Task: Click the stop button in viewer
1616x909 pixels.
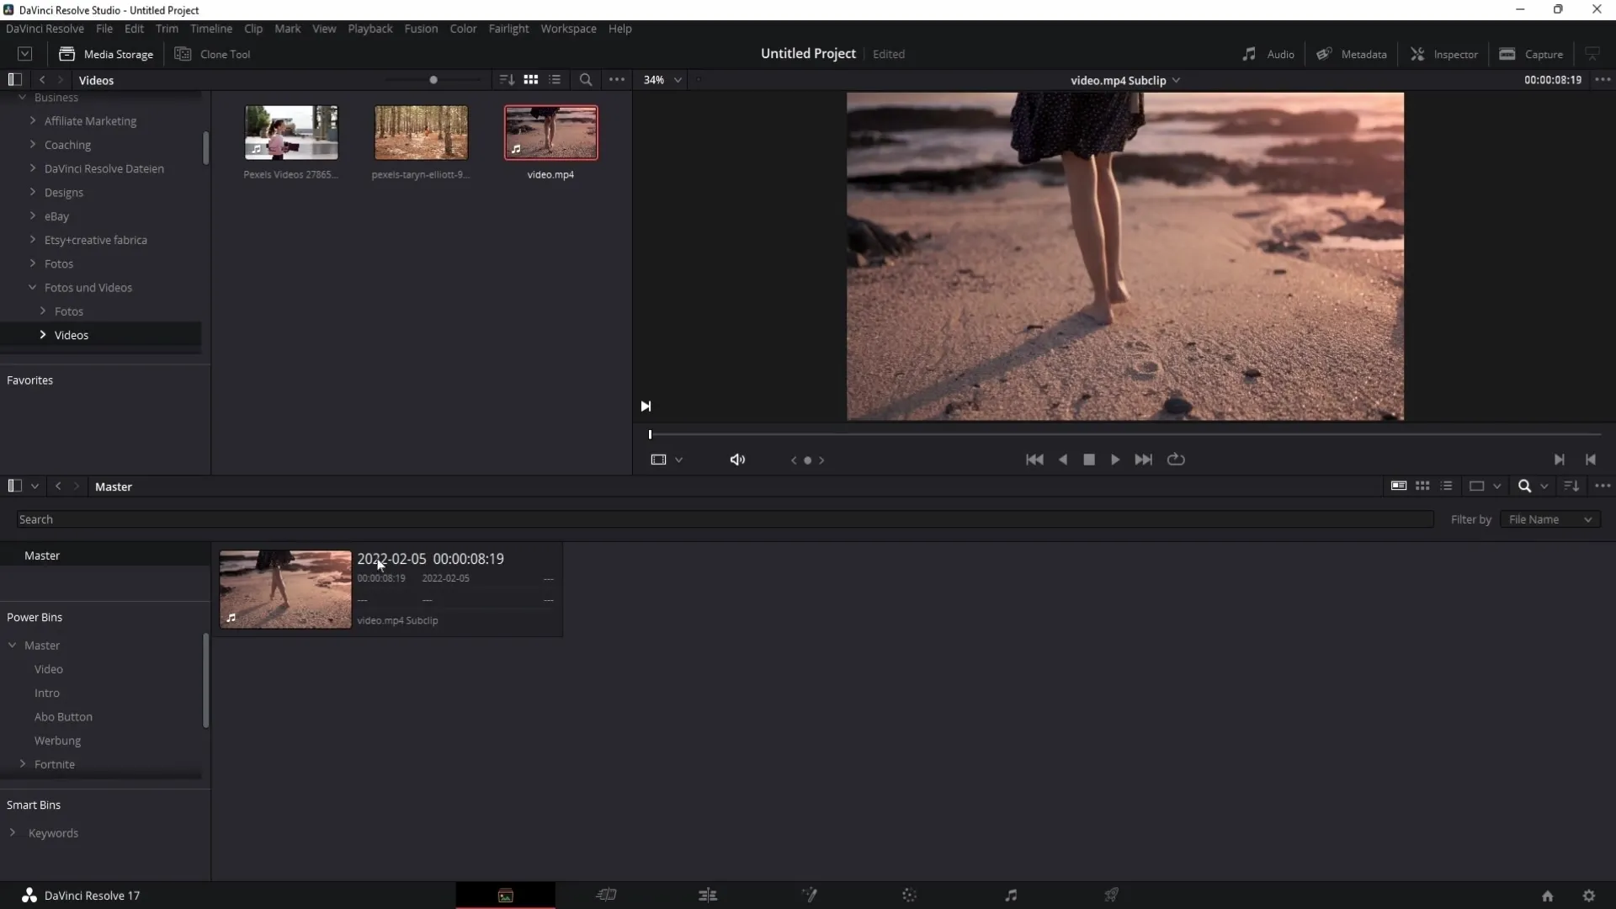Action: (x=1089, y=459)
